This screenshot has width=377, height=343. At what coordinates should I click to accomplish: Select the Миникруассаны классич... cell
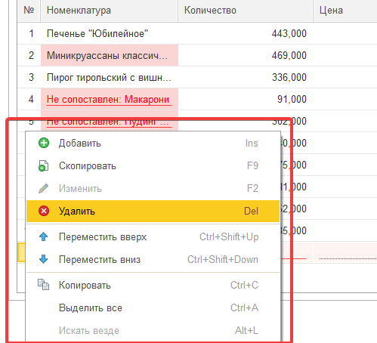[110, 55]
